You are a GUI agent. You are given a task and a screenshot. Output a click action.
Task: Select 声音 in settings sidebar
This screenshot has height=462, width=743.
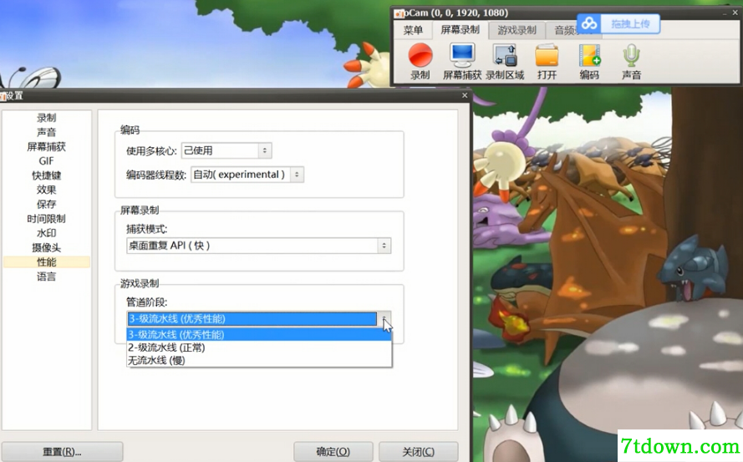pos(47,132)
